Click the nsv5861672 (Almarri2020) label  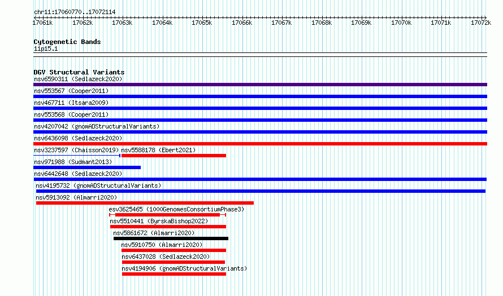pyautogui.click(x=154, y=233)
